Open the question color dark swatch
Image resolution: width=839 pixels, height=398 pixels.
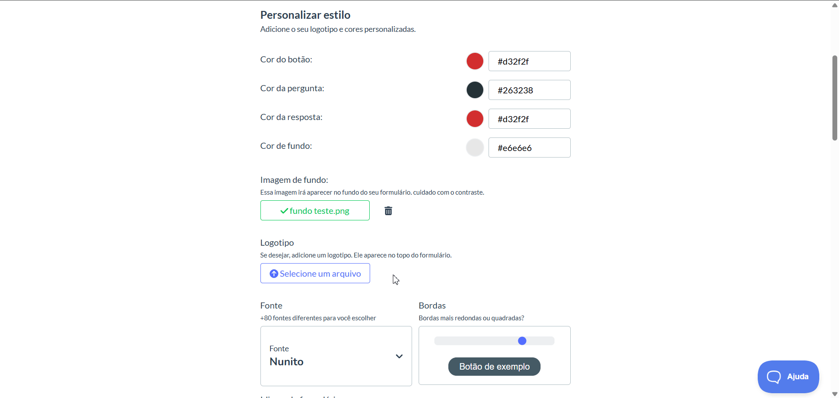pos(475,90)
